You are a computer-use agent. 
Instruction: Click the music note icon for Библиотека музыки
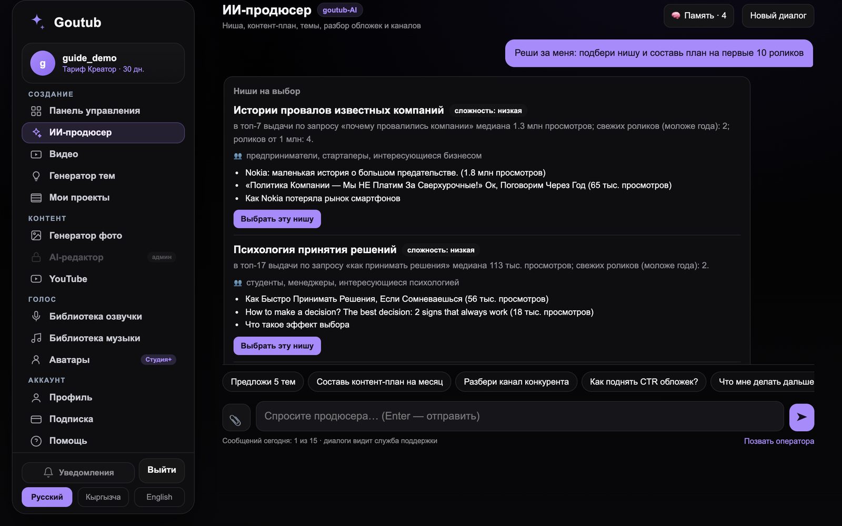tap(36, 338)
